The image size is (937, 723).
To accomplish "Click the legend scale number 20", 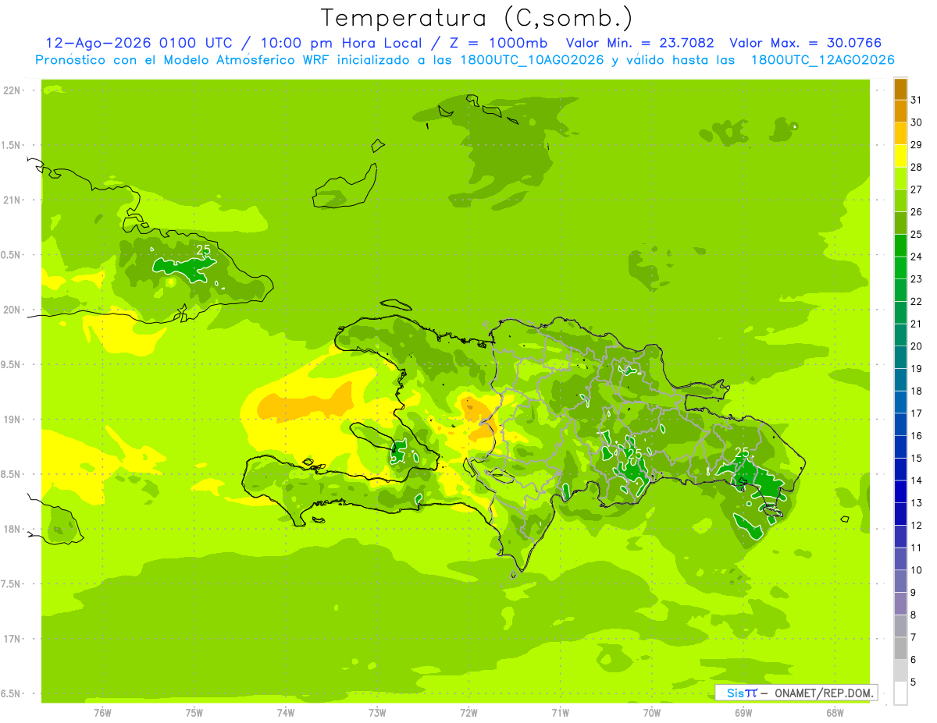I will click(917, 346).
